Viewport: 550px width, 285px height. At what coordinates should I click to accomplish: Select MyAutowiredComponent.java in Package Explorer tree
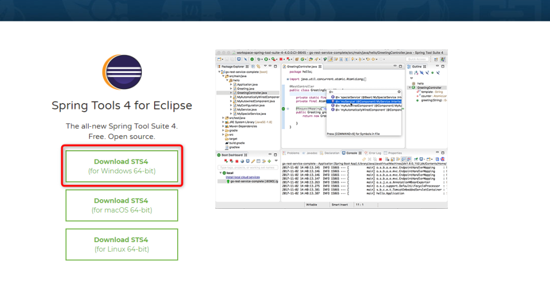[254, 101]
